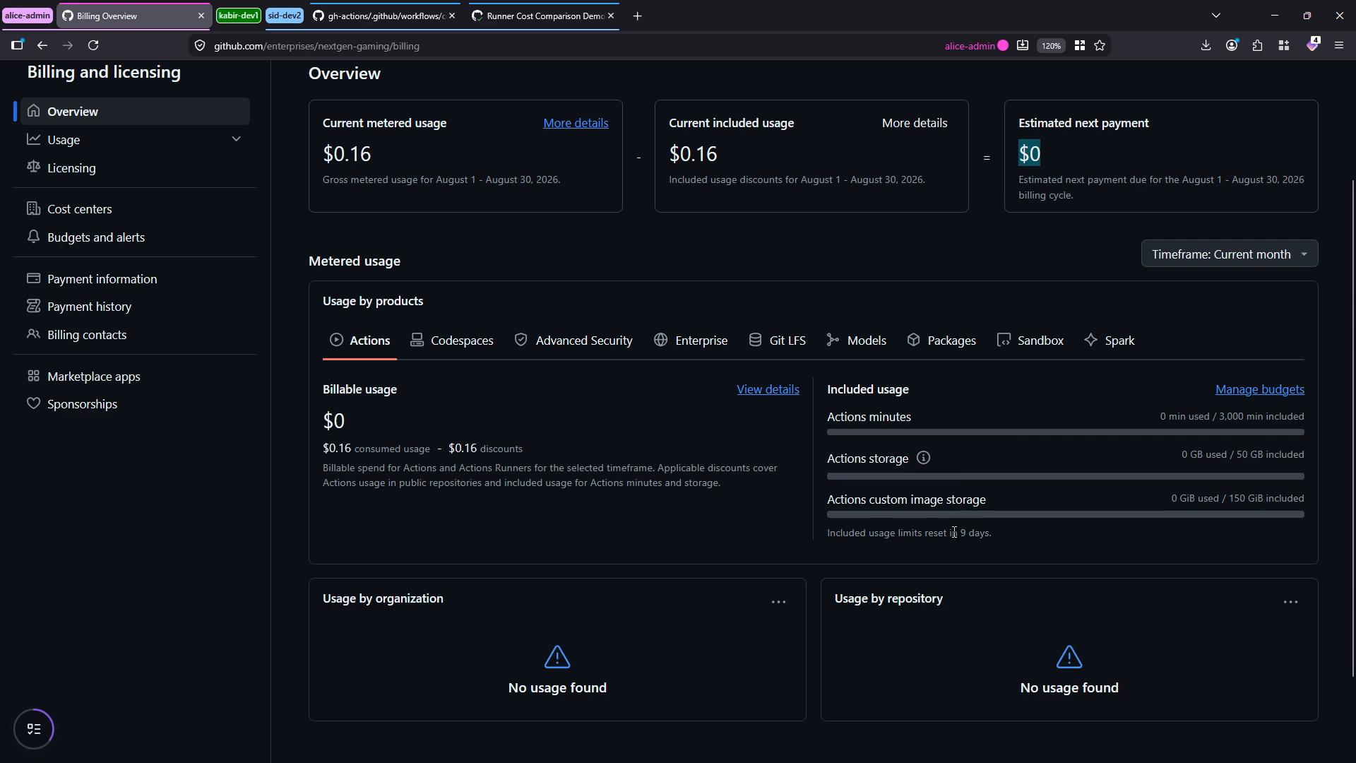Screen dimensions: 1356x763
Task: Open Licensing in the sidebar
Action: [x=135, y=168]
